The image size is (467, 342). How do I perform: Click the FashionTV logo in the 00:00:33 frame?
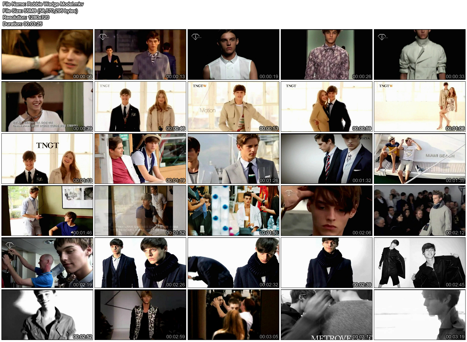click(382, 37)
